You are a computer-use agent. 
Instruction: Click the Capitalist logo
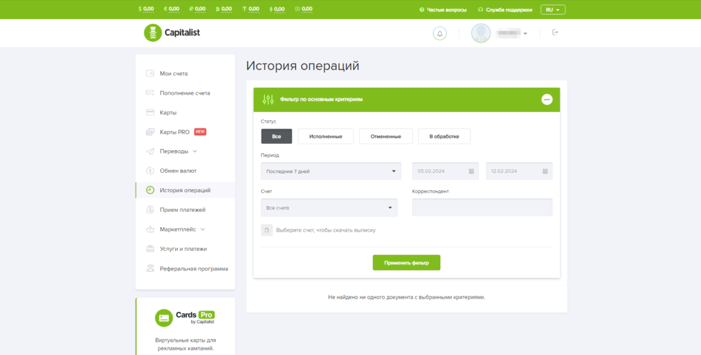coord(172,32)
